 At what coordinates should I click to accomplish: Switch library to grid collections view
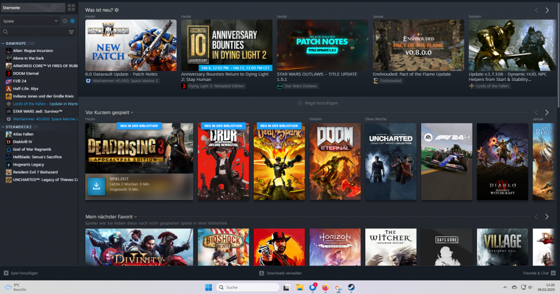click(x=71, y=8)
